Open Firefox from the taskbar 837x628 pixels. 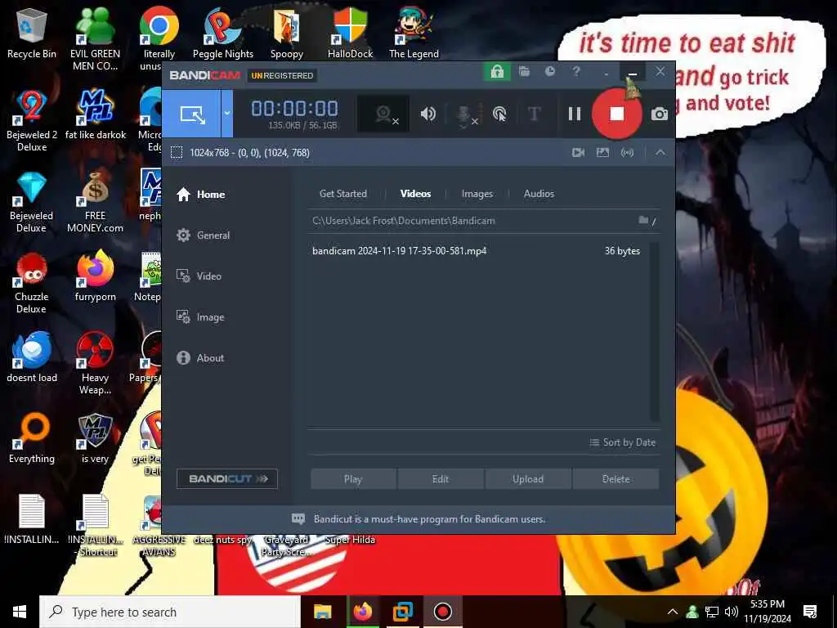point(362,612)
